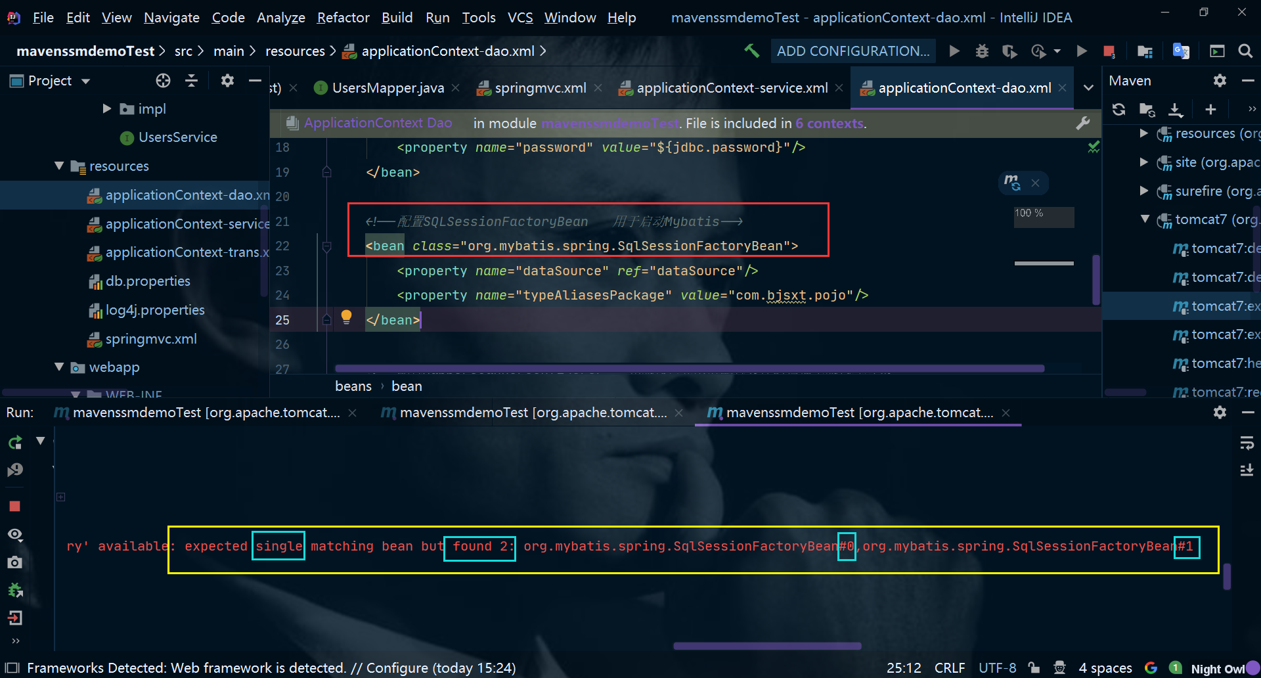The height and width of the screenshot is (678, 1261).
Task: Open Project Structure icon in main toolbar
Action: (x=1145, y=51)
